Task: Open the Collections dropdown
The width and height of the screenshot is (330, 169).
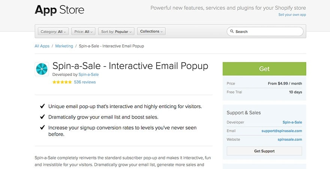Action: [151, 32]
